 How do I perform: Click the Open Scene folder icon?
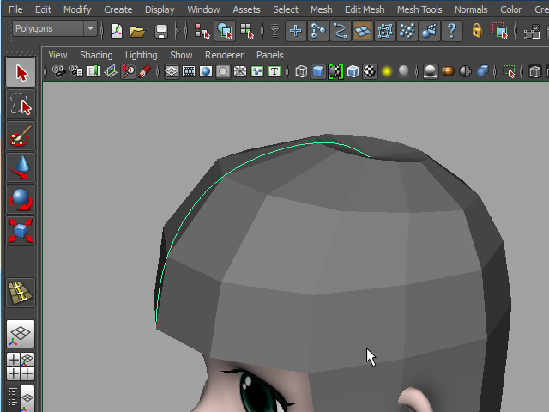[137, 31]
